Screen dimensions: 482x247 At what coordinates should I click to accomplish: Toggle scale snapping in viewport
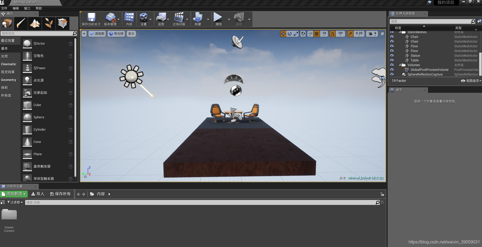(350, 34)
